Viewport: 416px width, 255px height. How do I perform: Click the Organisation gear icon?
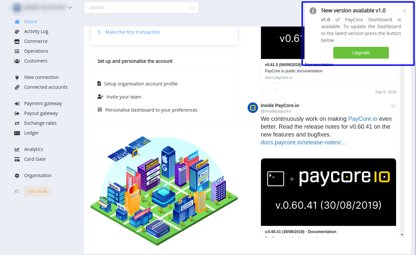tap(17, 175)
